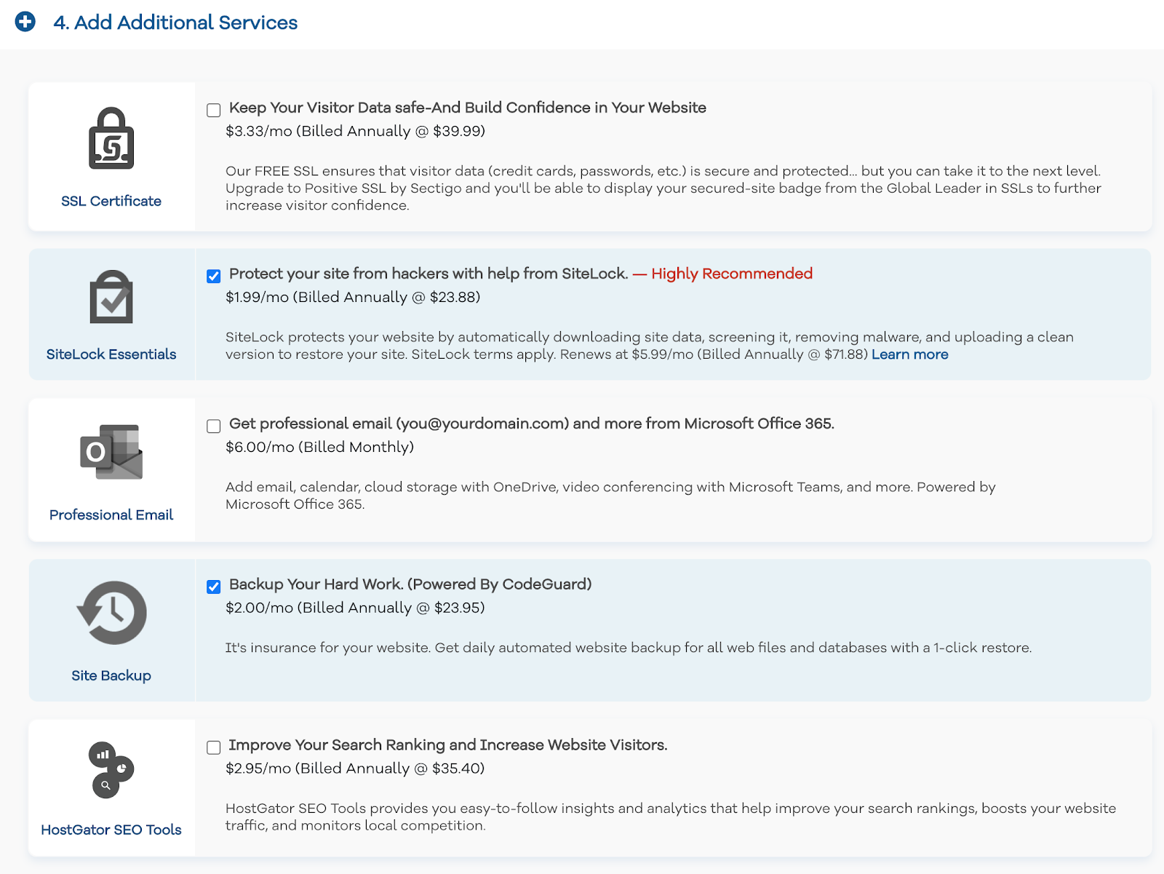Click the 'Professional Email' label

[111, 515]
